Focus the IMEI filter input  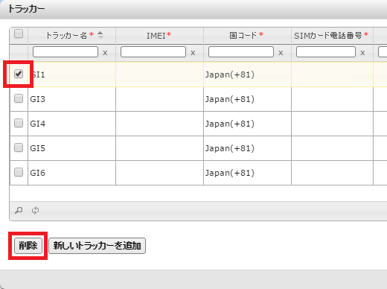[x=153, y=52]
